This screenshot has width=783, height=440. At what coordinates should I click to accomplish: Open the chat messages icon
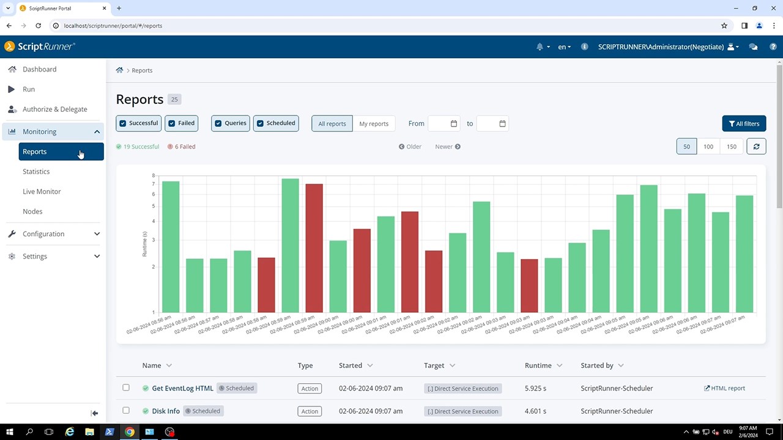pyautogui.click(x=753, y=46)
